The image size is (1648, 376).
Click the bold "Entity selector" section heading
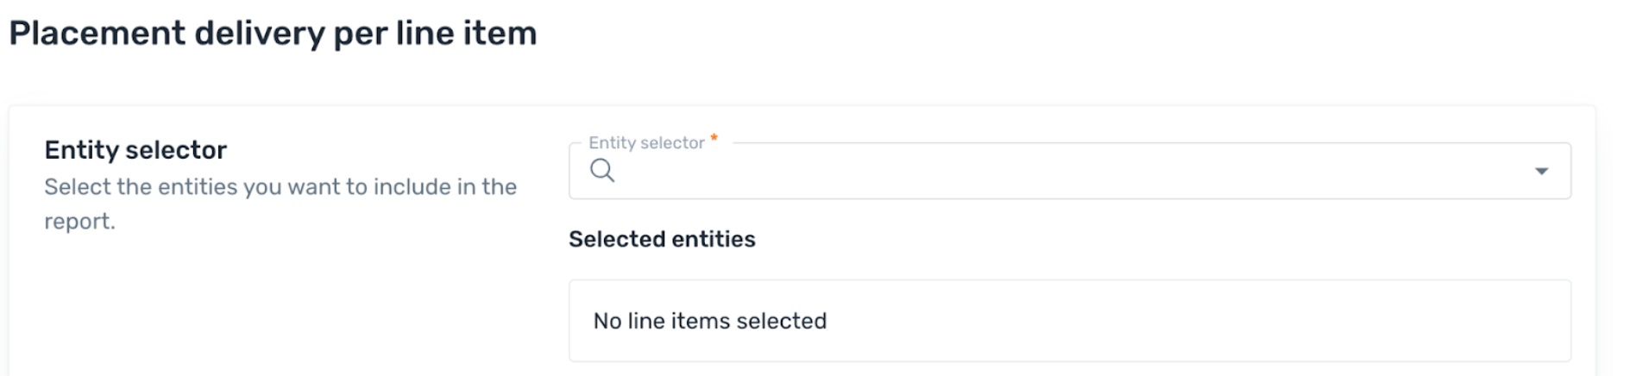[x=135, y=150]
